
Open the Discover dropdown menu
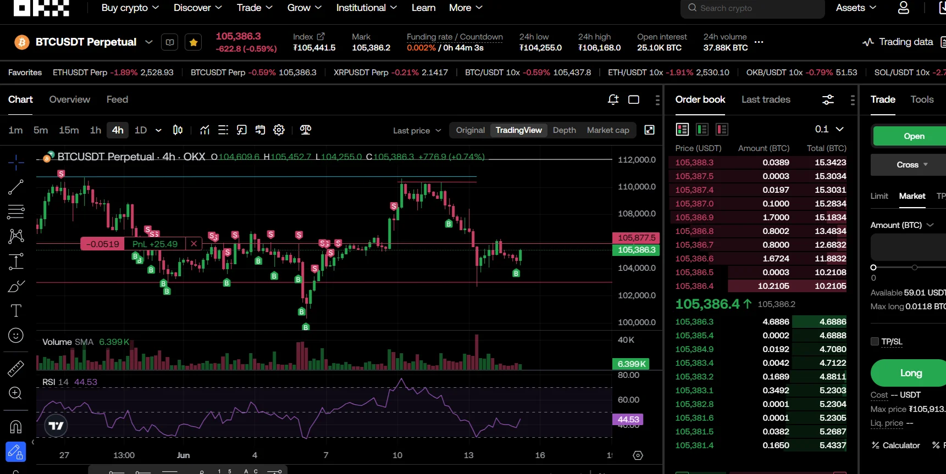click(198, 8)
